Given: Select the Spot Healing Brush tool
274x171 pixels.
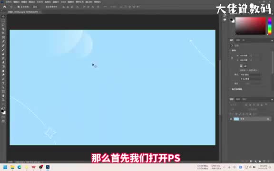Looking at the screenshot, I should (x=3, y=46).
